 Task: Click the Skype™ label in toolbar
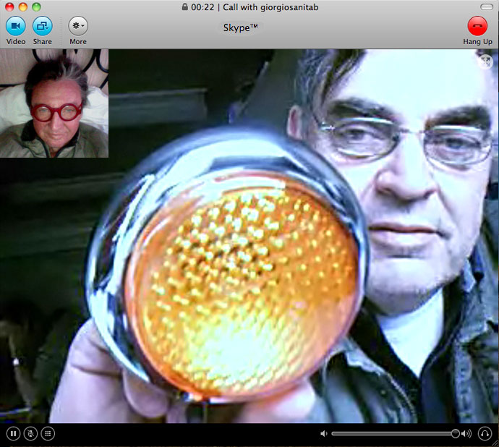241,27
